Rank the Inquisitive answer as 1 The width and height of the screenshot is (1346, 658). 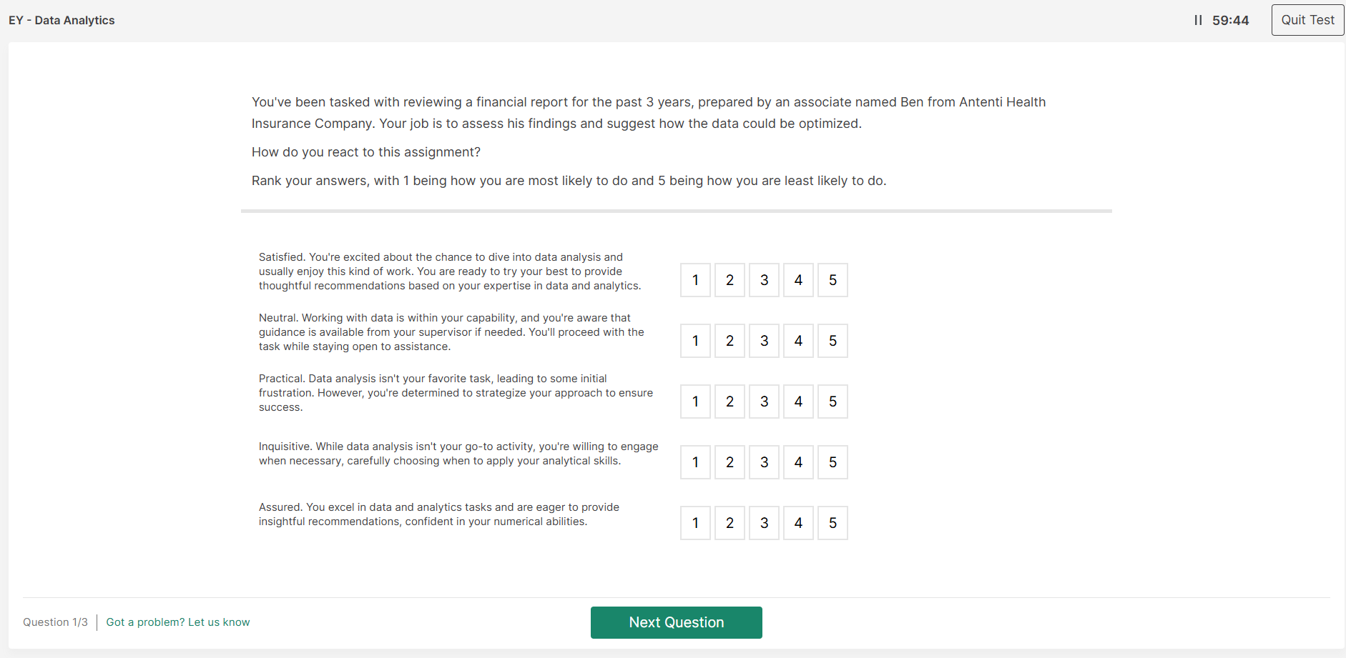pos(695,462)
